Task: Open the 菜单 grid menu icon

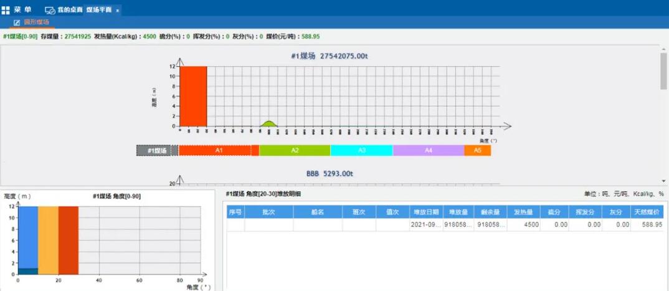Action: click(x=6, y=10)
